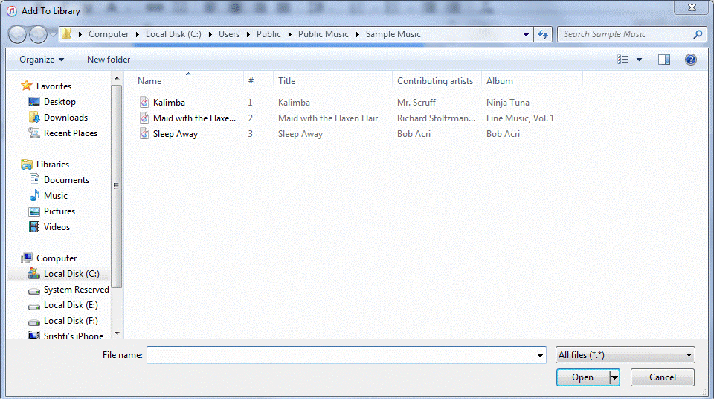The width and height of the screenshot is (714, 399).
Task: Click the Cancel button
Action: pos(663,377)
